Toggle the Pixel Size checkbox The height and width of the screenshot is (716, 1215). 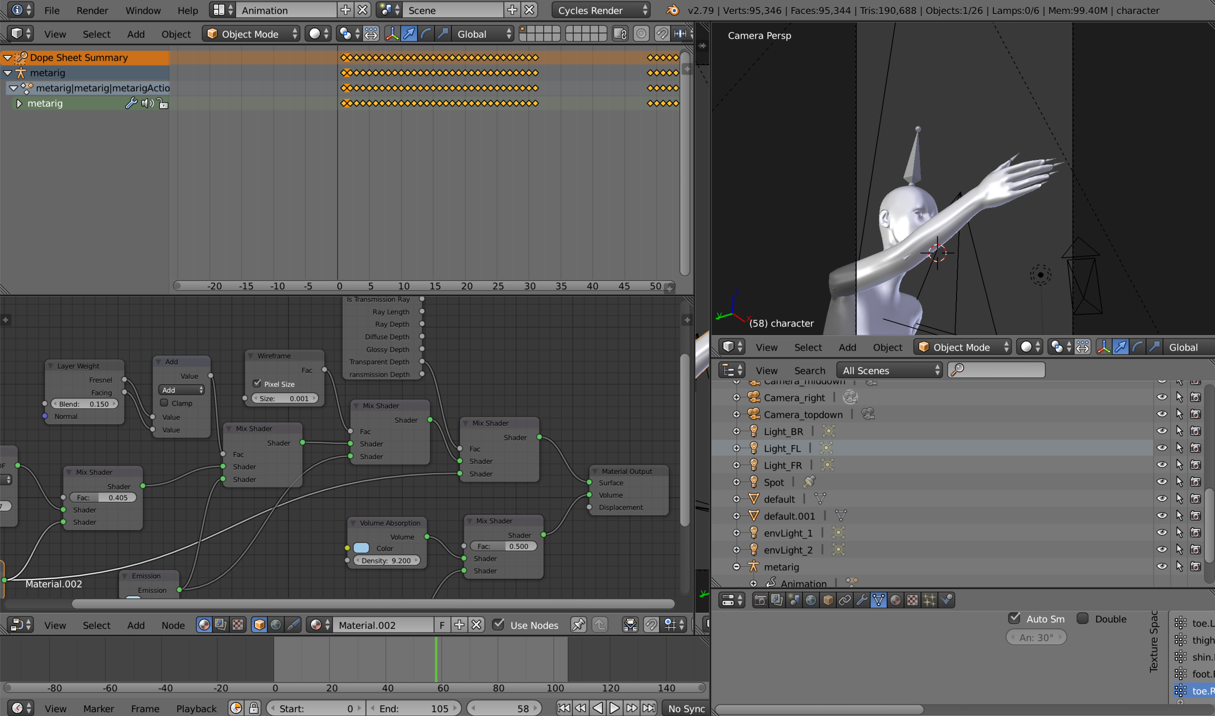[257, 384]
